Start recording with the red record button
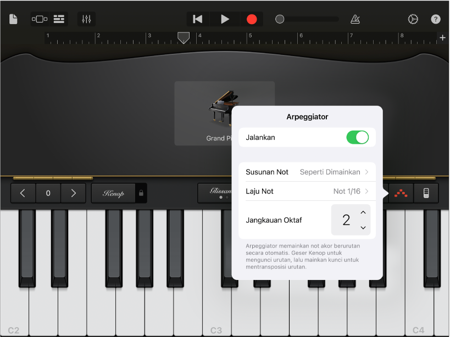 pyautogui.click(x=252, y=19)
